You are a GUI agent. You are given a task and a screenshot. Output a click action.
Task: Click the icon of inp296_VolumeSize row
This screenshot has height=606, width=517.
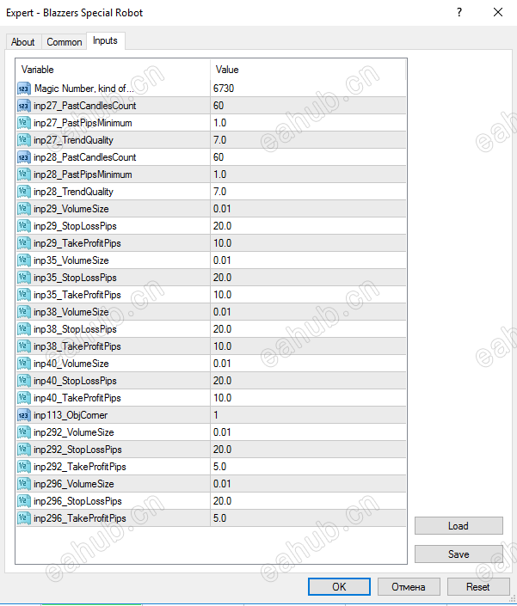click(x=23, y=484)
